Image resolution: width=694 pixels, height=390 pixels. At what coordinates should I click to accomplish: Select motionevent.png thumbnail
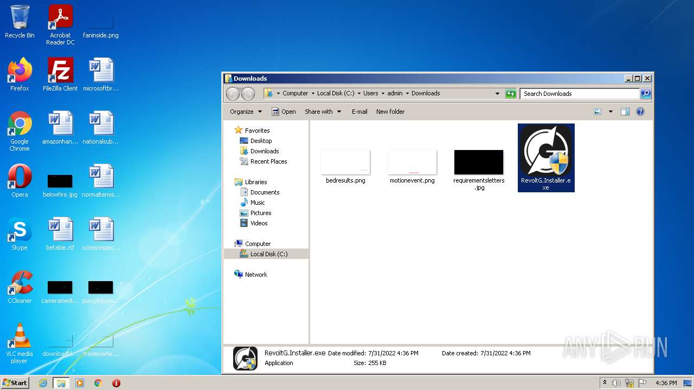click(x=412, y=167)
